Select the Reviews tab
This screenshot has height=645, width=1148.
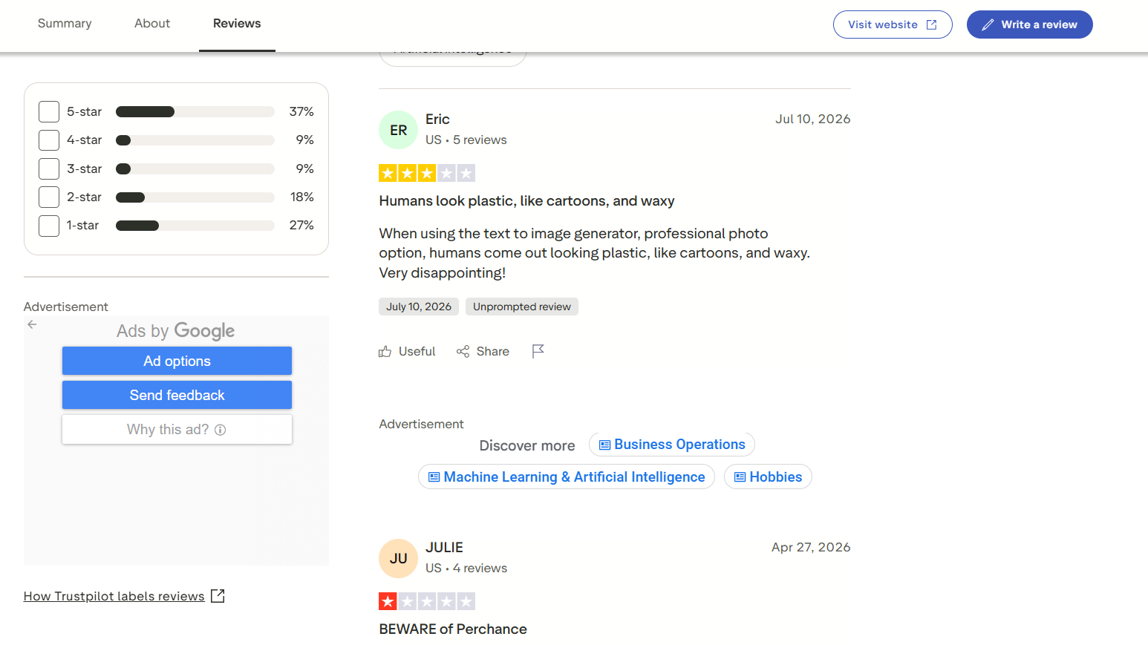237,24
